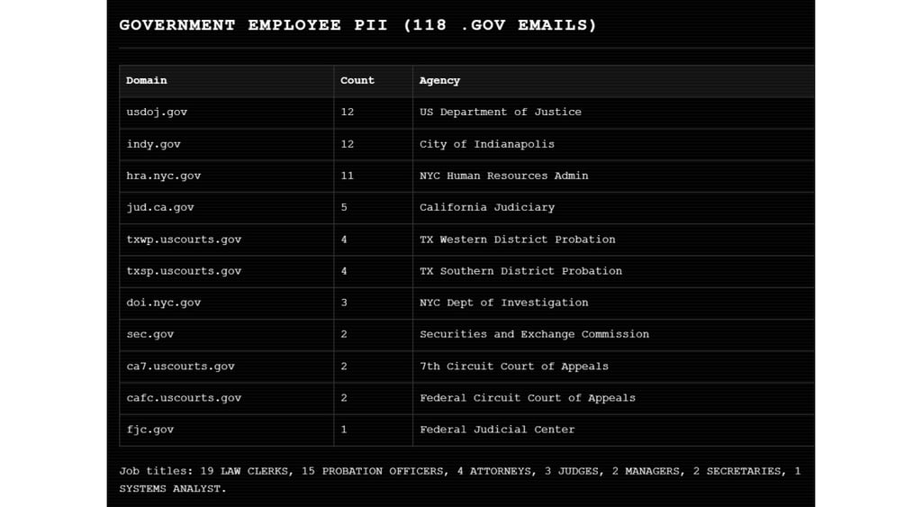Click the 'indy.gov' domain cell
Viewport: 922px width, 507px height.
point(226,144)
